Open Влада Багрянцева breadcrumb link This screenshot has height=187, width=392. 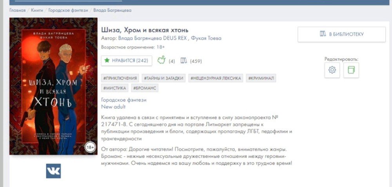click(112, 11)
